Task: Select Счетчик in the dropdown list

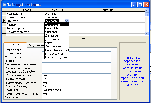Action: click(56, 43)
